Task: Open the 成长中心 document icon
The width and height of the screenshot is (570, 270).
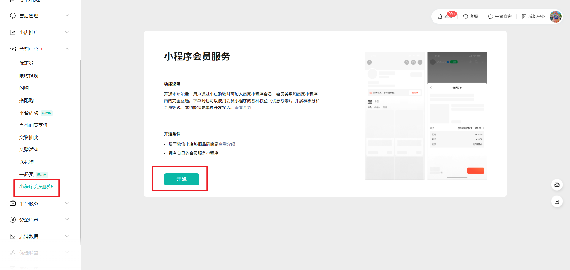Action: (x=524, y=17)
